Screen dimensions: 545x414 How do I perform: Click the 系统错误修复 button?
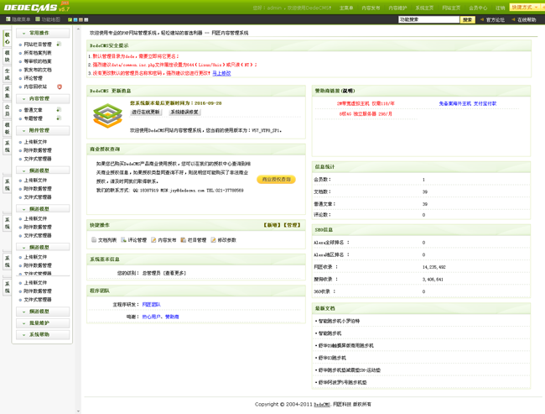pyautogui.click(x=184, y=113)
